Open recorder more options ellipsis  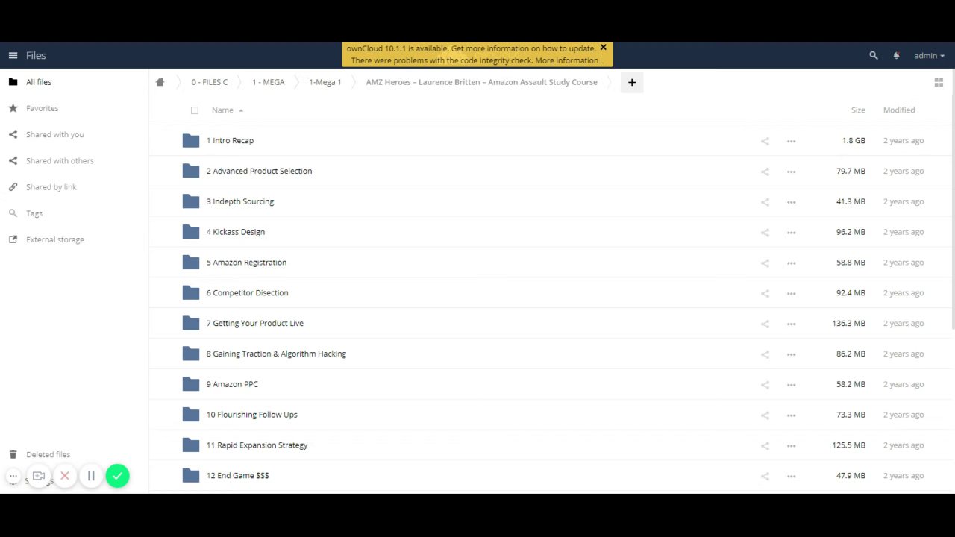(13, 476)
